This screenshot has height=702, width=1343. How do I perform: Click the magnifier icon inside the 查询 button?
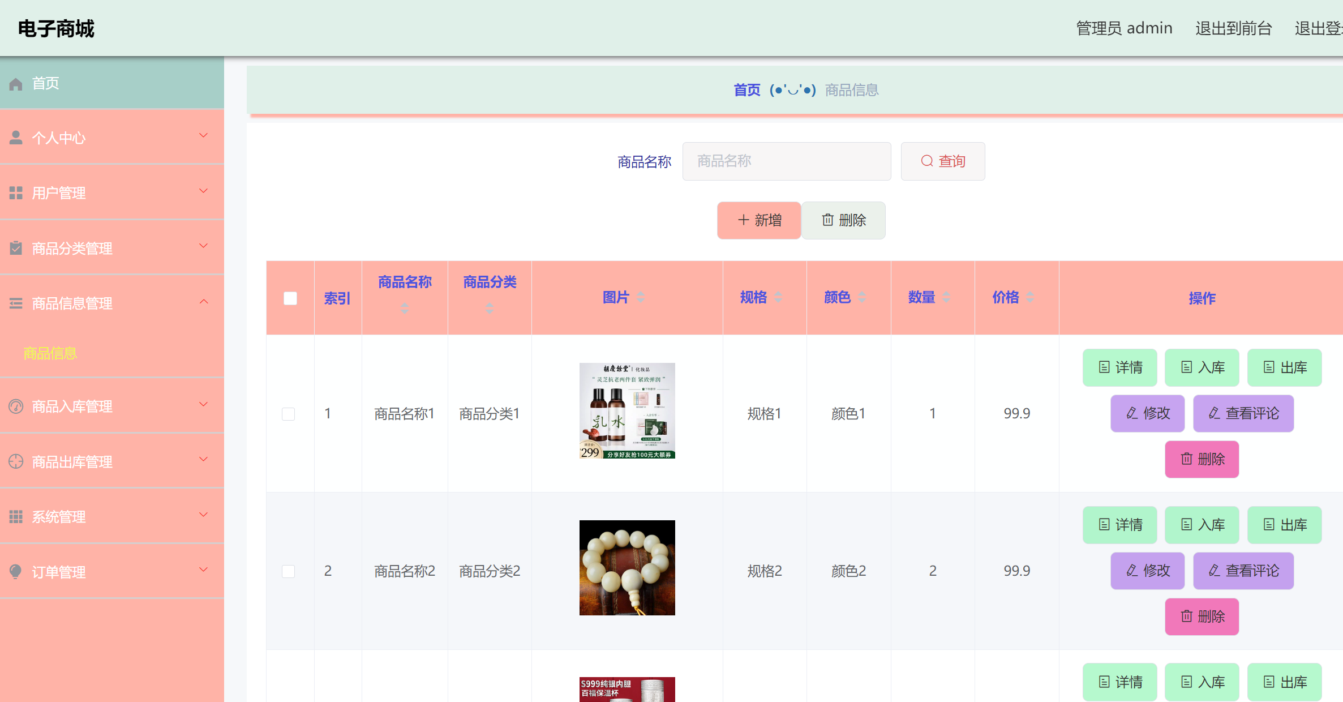[x=926, y=161]
